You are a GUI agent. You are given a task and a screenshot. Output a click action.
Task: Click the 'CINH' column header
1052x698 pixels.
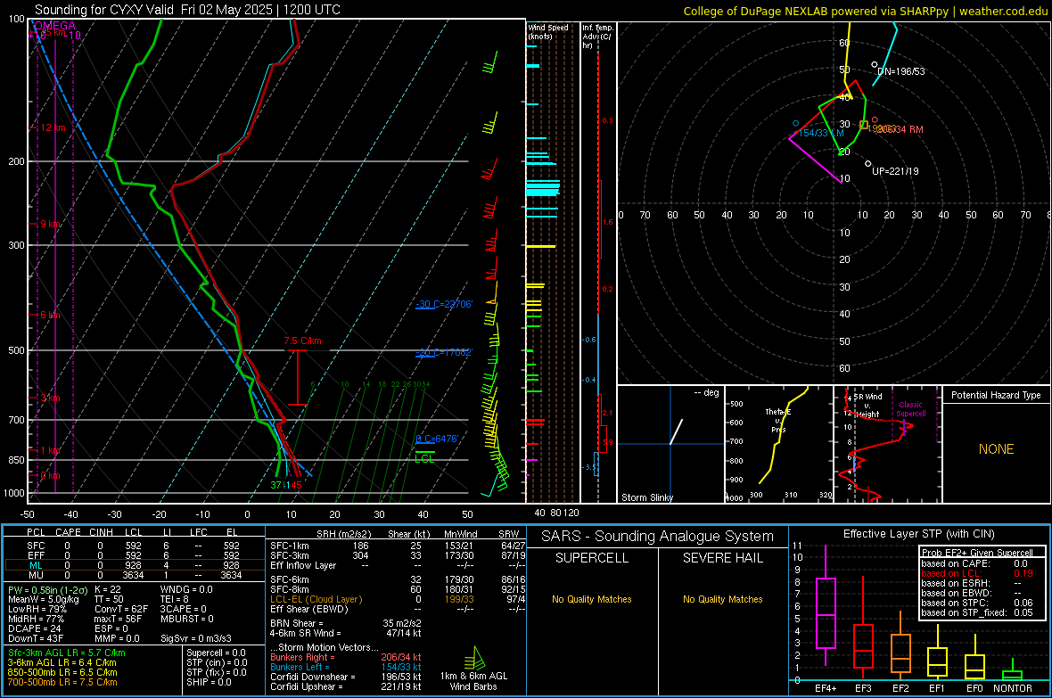(x=102, y=532)
